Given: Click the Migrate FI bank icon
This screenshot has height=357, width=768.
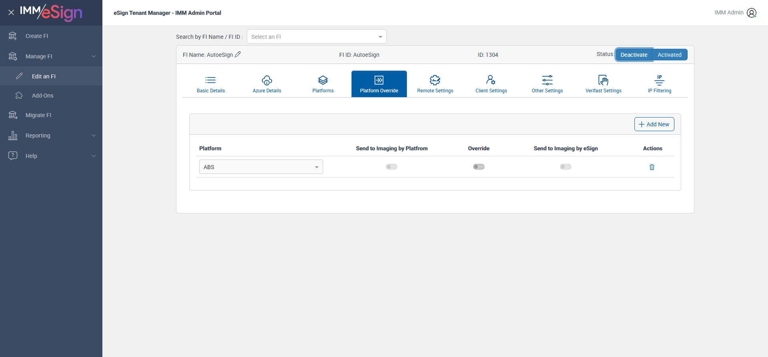Looking at the screenshot, I should coord(13,115).
